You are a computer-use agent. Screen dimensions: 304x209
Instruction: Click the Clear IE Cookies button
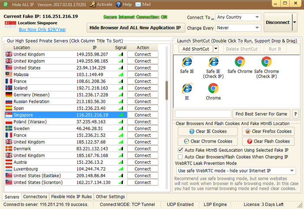208,131
